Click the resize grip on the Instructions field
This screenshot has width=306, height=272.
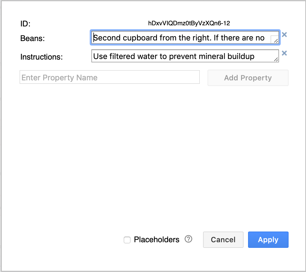coord(276,60)
